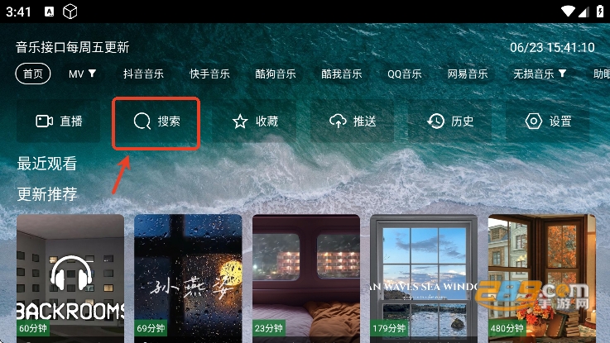Open the 直播 live camera icon
Image resolution: width=610 pixels, height=343 pixels.
click(45, 121)
